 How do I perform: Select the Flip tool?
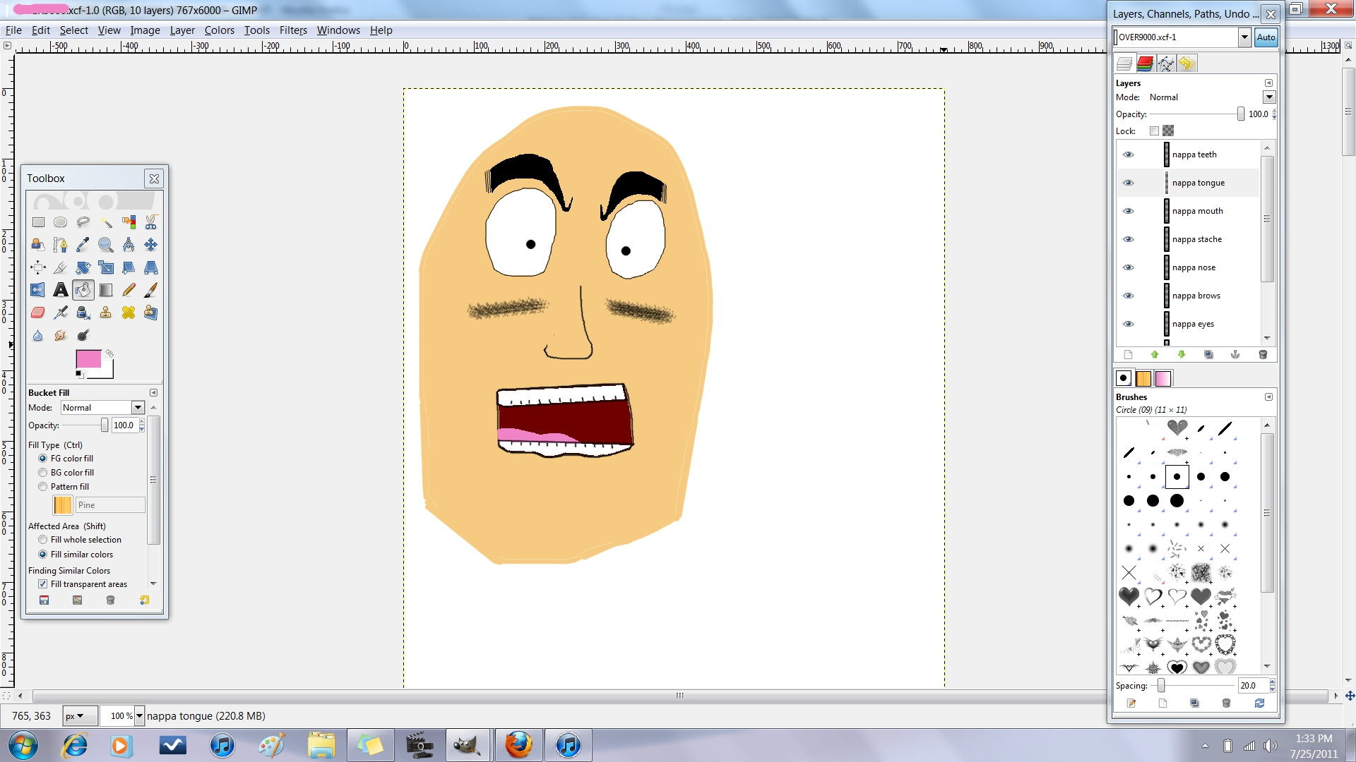pyautogui.click(x=38, y=290)
